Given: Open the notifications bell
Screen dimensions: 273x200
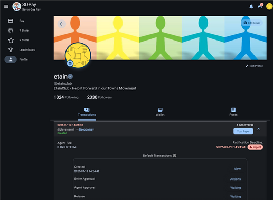Looking at the screenshot, I should (251, 6).
